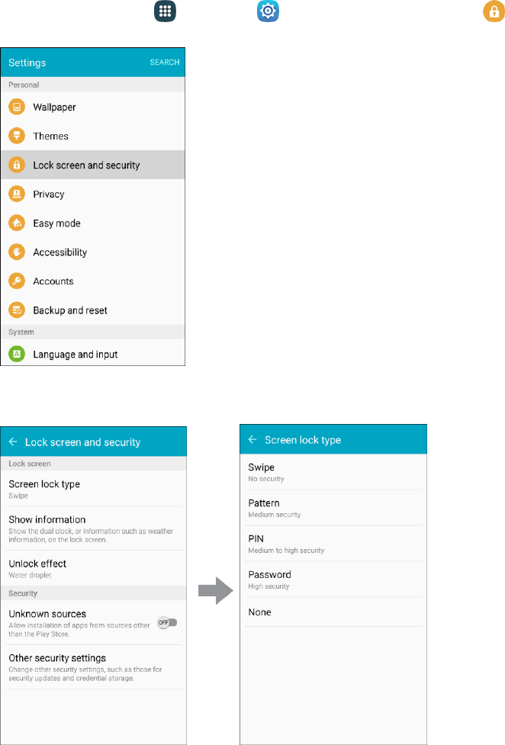Select the Privacy icon
The image size is (505, 745).
tap(17, 194)
